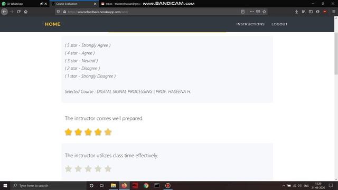Open File Explorer from taskbar

tap(113, 185)
